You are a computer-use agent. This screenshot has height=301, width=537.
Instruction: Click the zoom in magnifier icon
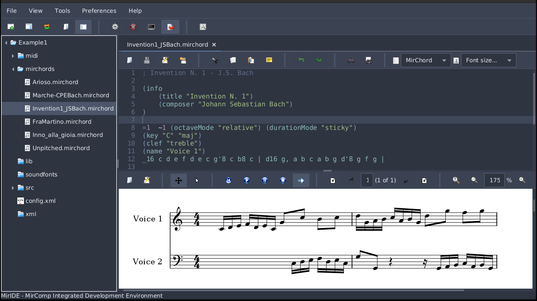(x=522, y=180)
